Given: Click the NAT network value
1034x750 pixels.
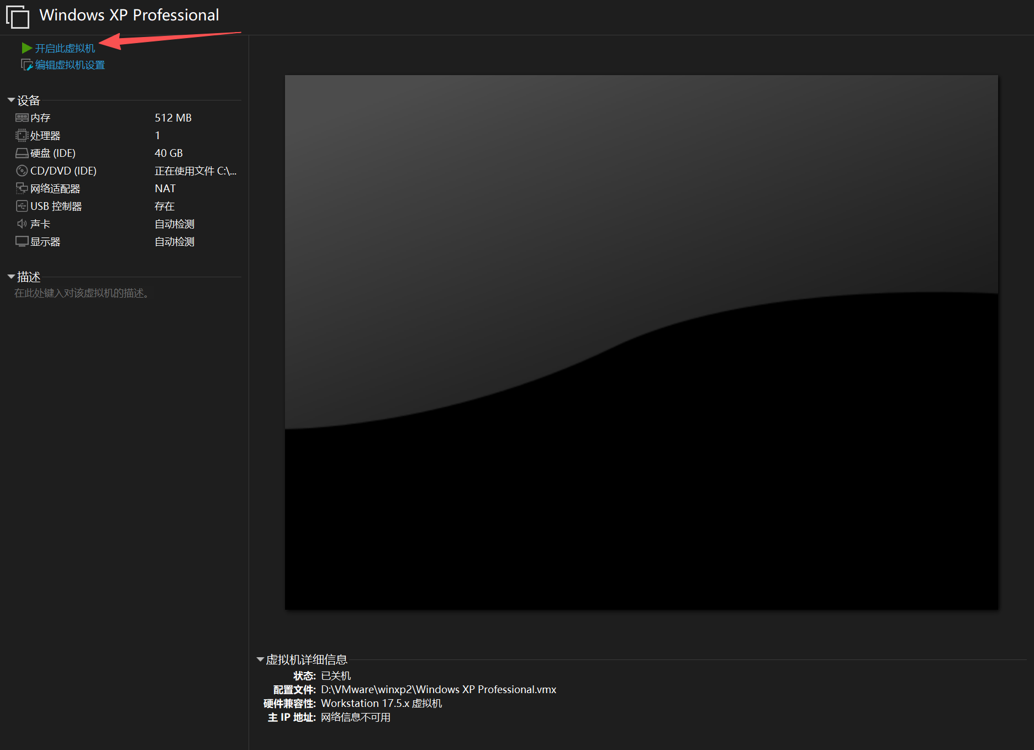Looking at the screenshot, I should 165,188.
